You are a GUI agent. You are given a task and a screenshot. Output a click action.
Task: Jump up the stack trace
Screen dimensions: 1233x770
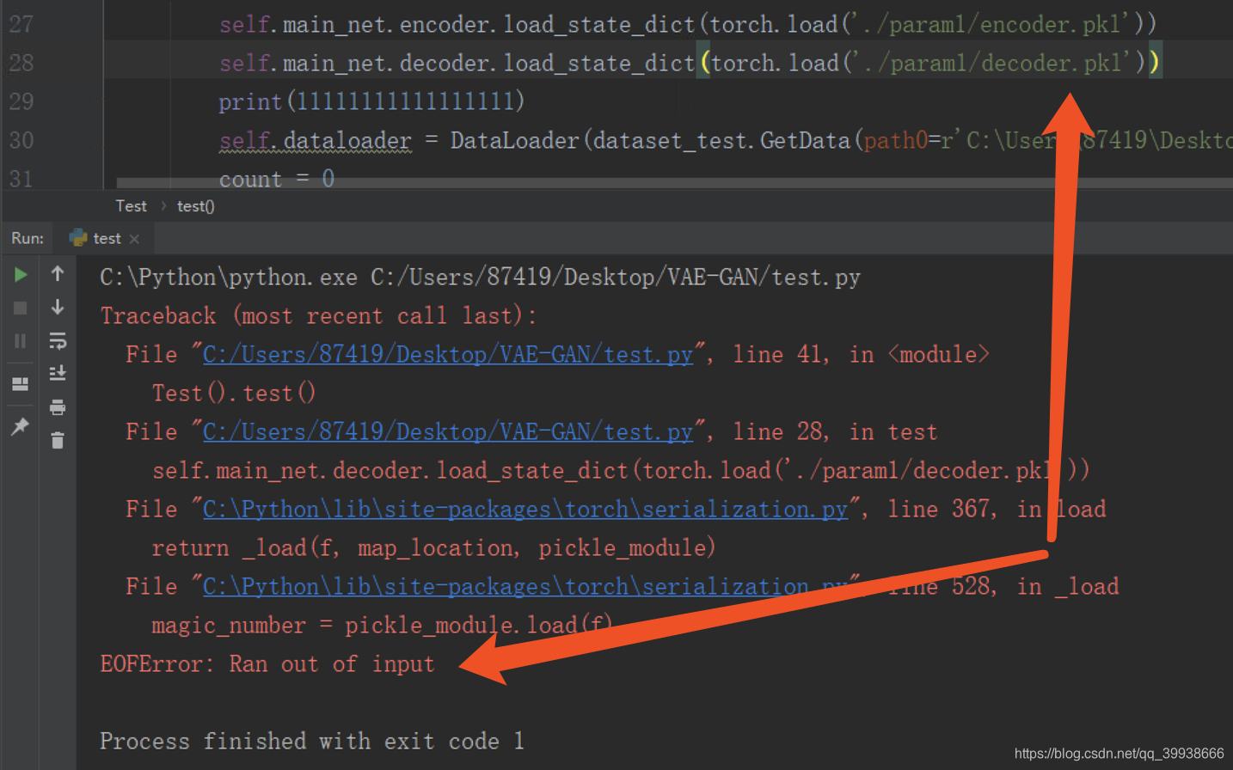coord(58,273)
